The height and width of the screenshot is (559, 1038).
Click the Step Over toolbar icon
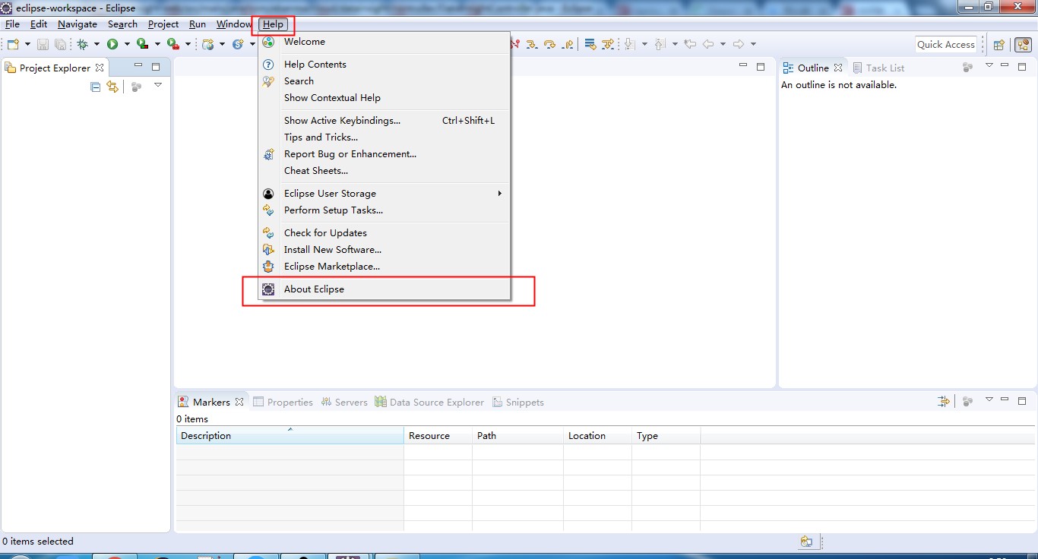pyautogui.click(x=550, y=44)
